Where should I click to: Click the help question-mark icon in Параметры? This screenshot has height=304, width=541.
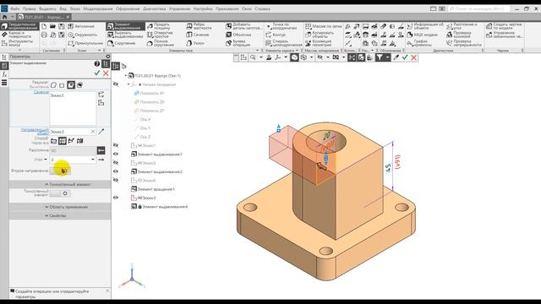click(x=97, y=64)
